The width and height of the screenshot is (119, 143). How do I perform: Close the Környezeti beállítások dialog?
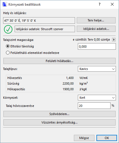[112, 4]
